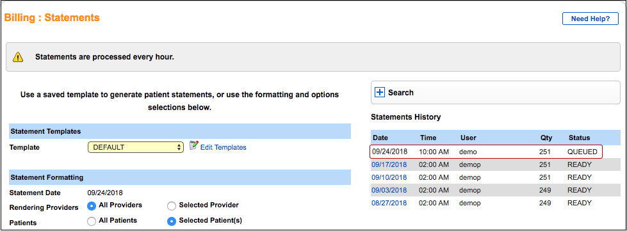Click the yellow warning triangle icon

click(x=18, y=57)
